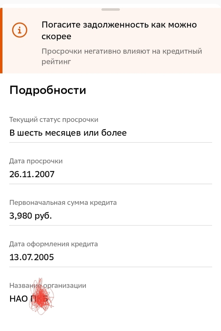Viewport: 221px width, 331px height.
Task: Click the divider line below 13.07.2005
Action: [110, 267]
